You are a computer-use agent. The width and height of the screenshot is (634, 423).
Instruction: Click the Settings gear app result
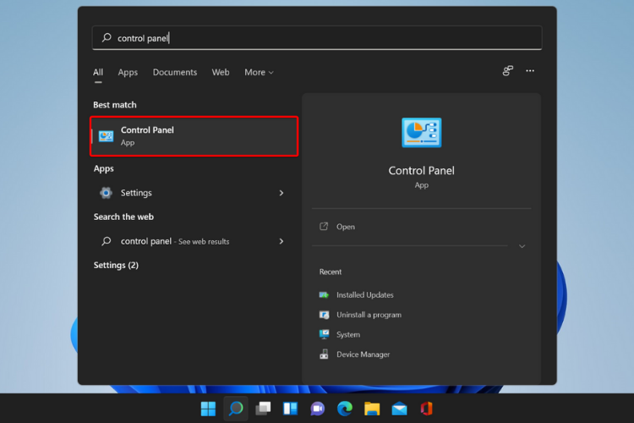click(x=135, y=193)
